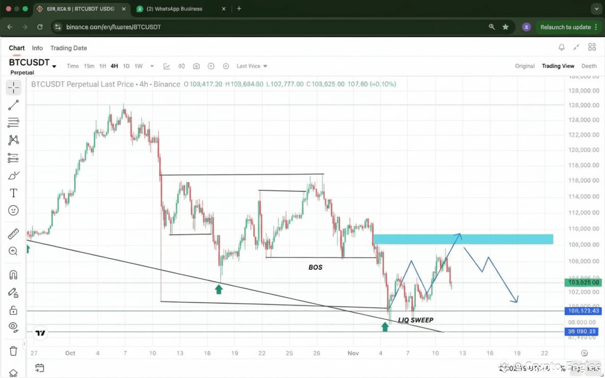The image size is (605, 378).
Task: Click the TradingView logo on the chart
Action: [x=41, y=333]
